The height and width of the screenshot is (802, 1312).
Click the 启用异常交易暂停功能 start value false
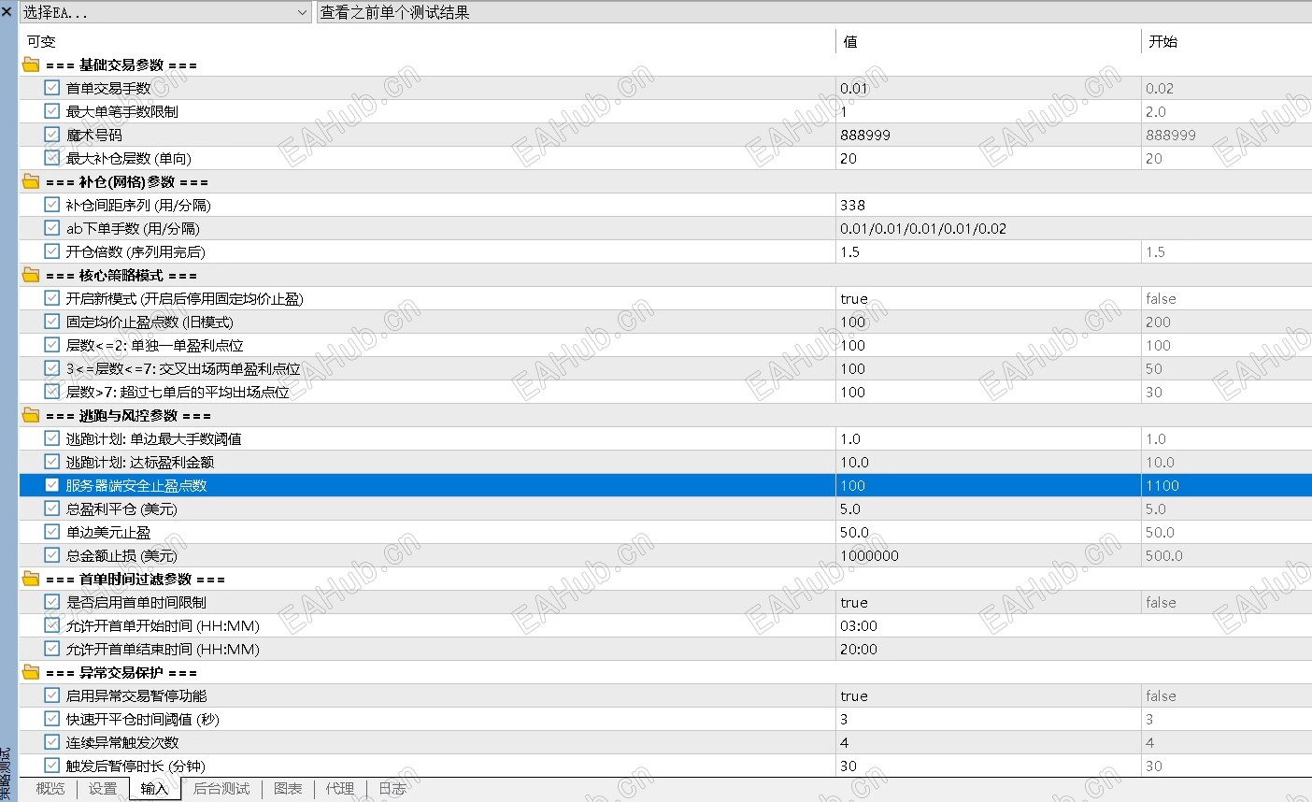point(1161,695)
